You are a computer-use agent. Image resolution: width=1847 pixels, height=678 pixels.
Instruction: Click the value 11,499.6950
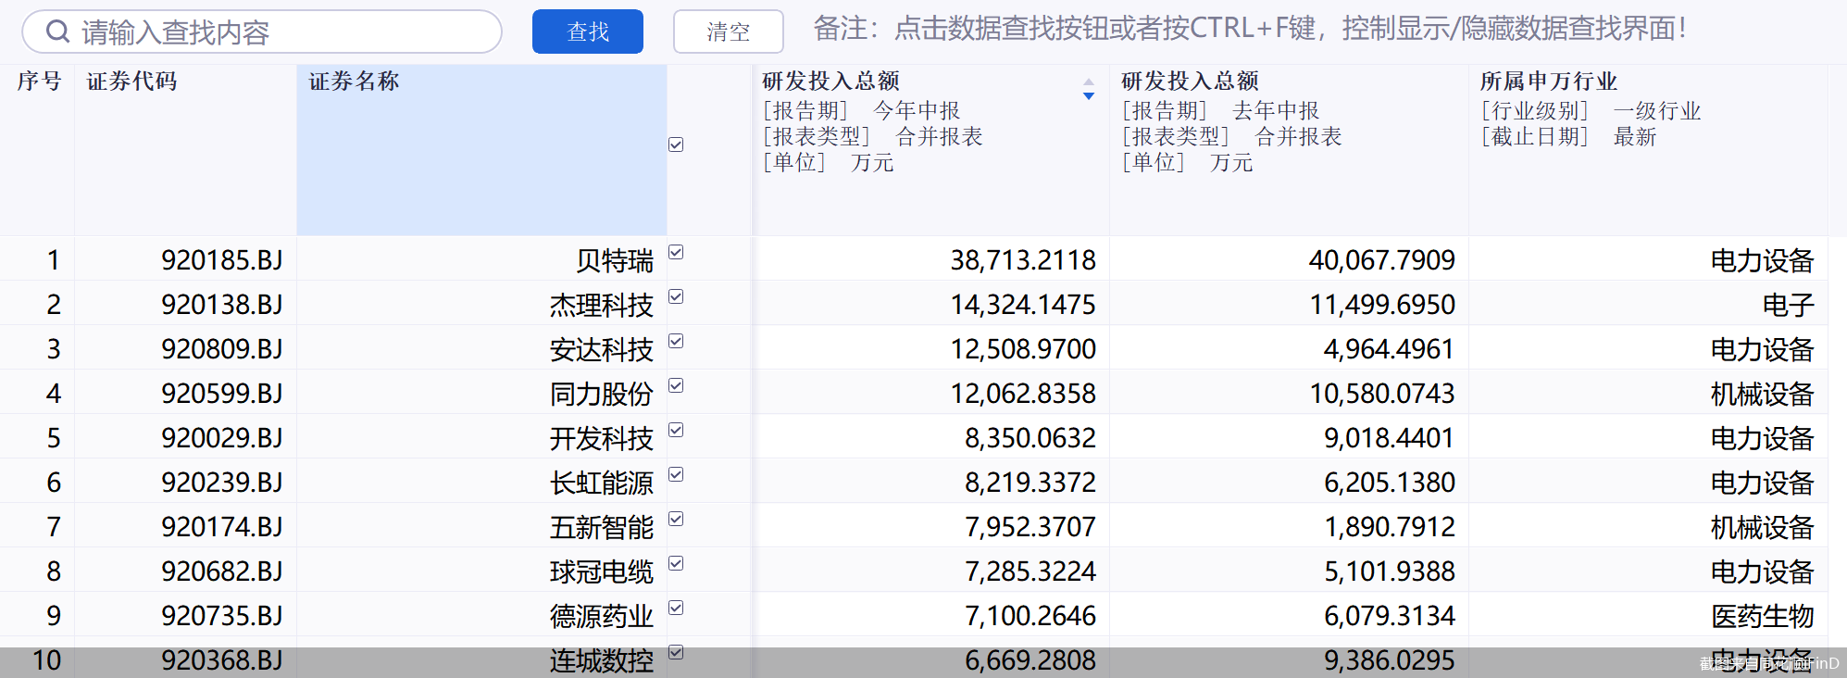click(1382, 305)
